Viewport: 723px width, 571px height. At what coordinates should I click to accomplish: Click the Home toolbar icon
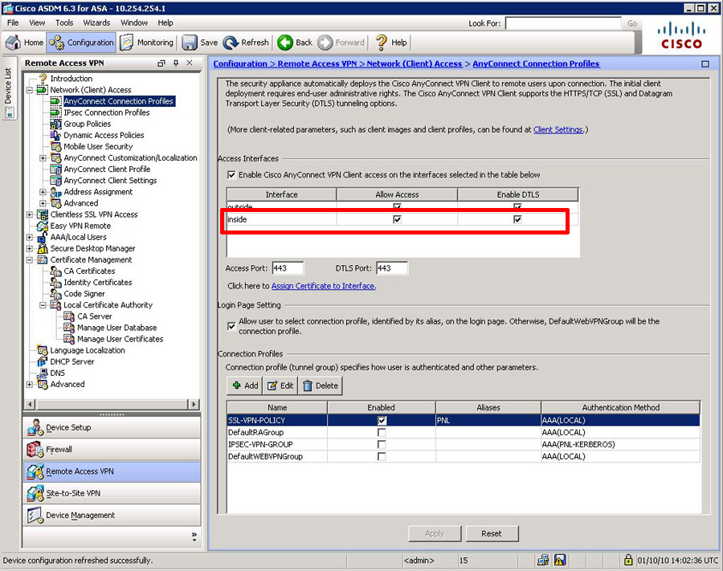13,43
